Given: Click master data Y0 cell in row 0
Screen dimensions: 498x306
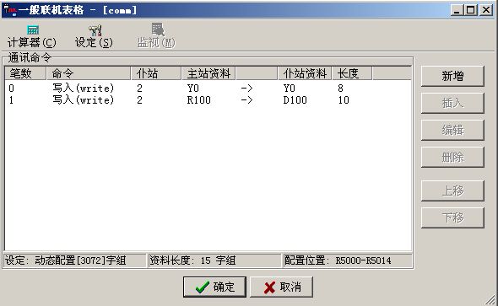Looking at the screenshot, I should tap(193, 89).
